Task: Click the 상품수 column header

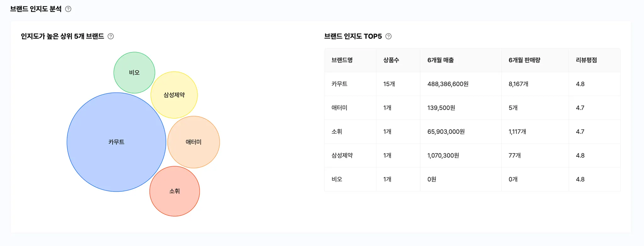Action: click(391, 60)
